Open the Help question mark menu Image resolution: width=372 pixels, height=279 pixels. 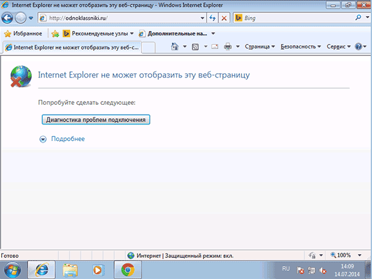click(361, 46)
